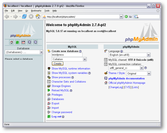Open the Back button history dropdown arrow
Screen dimensions: 167x133
(x=11, y=17)
